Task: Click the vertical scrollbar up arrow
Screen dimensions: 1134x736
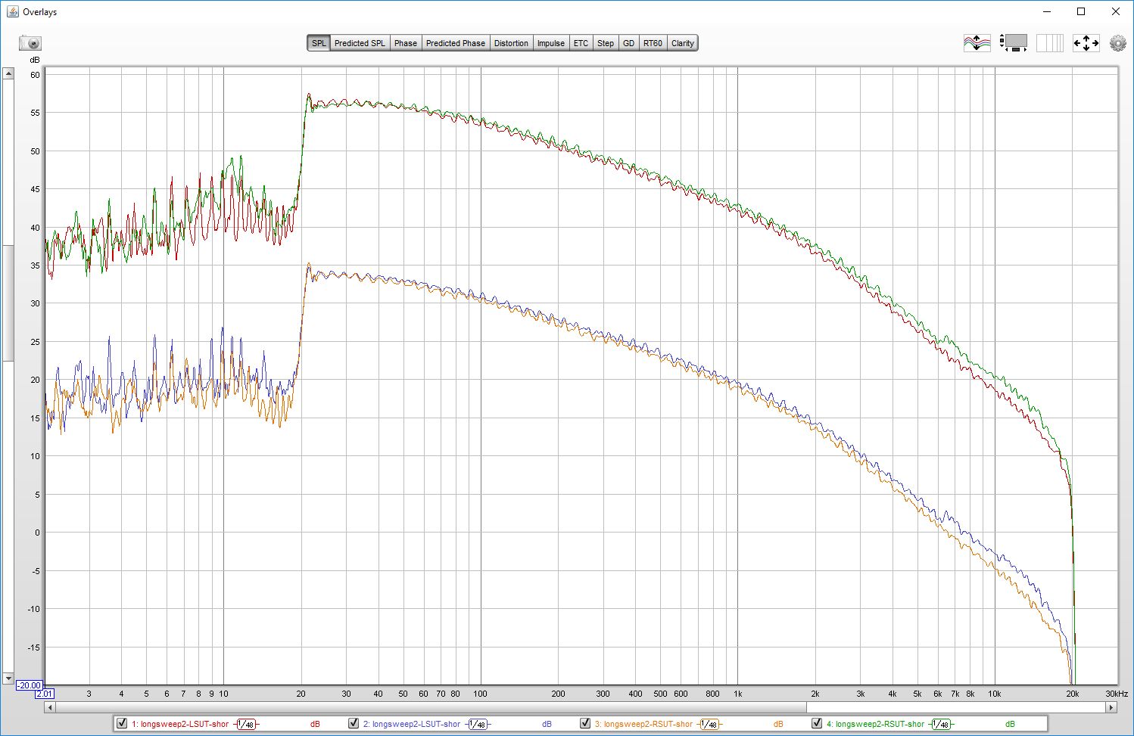Action: pos(8,73)
